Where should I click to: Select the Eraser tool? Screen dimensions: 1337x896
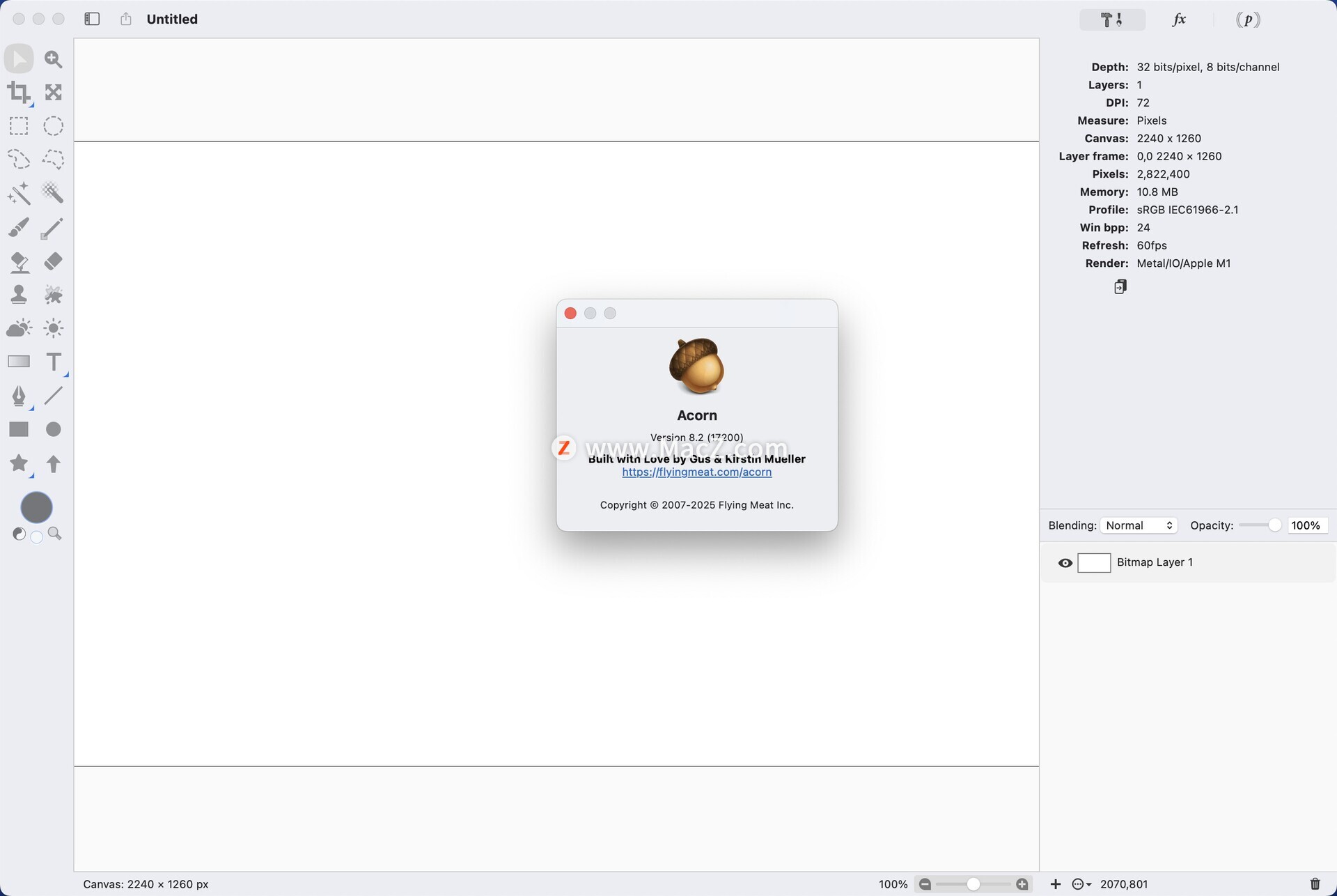[54, 261]
